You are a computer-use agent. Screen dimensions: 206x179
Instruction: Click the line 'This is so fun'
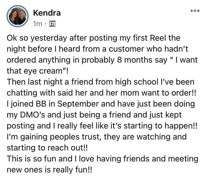(102, 159)
